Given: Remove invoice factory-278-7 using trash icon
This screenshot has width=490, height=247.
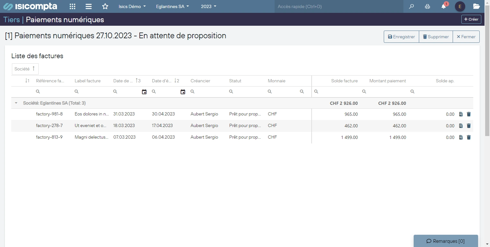Looking at the screenshot, I should click(469, 126).
